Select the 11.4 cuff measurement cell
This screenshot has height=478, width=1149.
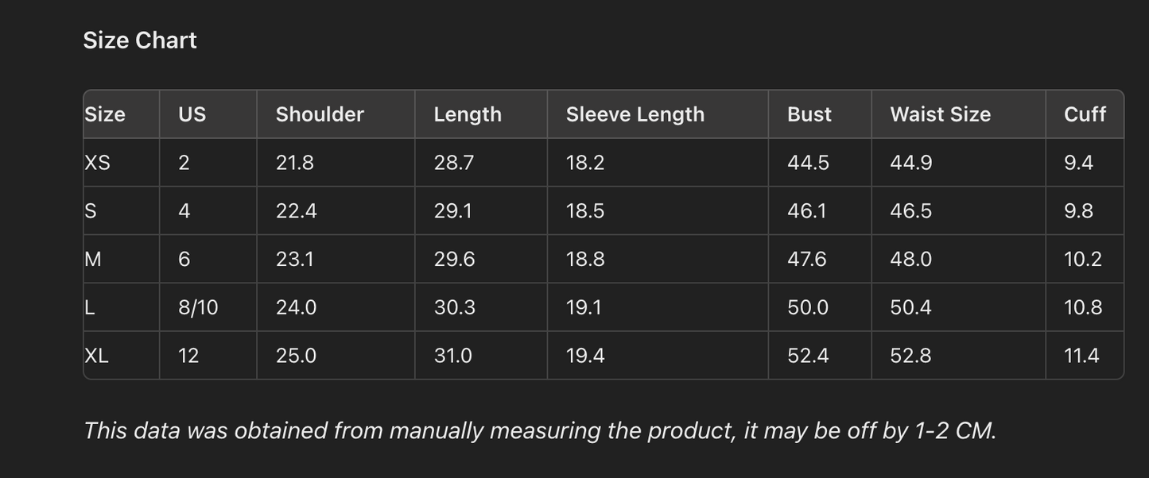[1081, 356]
